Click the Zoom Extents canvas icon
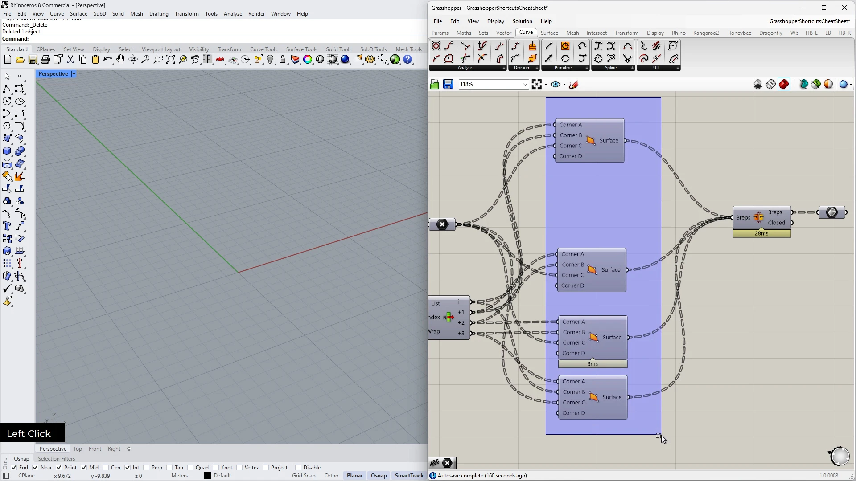Image resolution: width=856 pixels, height=481 pixels. pos(536,85)
